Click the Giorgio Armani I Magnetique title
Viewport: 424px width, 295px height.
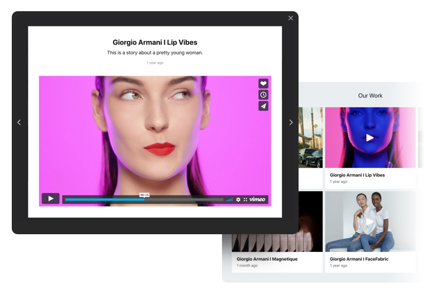(x=266, y=259)
